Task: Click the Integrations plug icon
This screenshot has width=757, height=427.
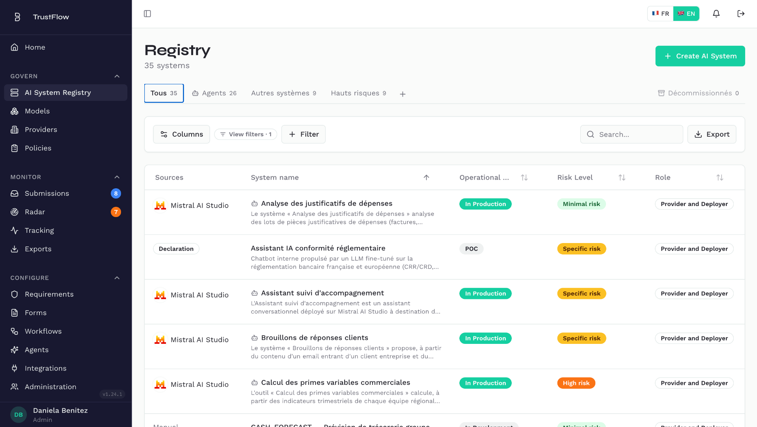Action: (x=15, y=368)
